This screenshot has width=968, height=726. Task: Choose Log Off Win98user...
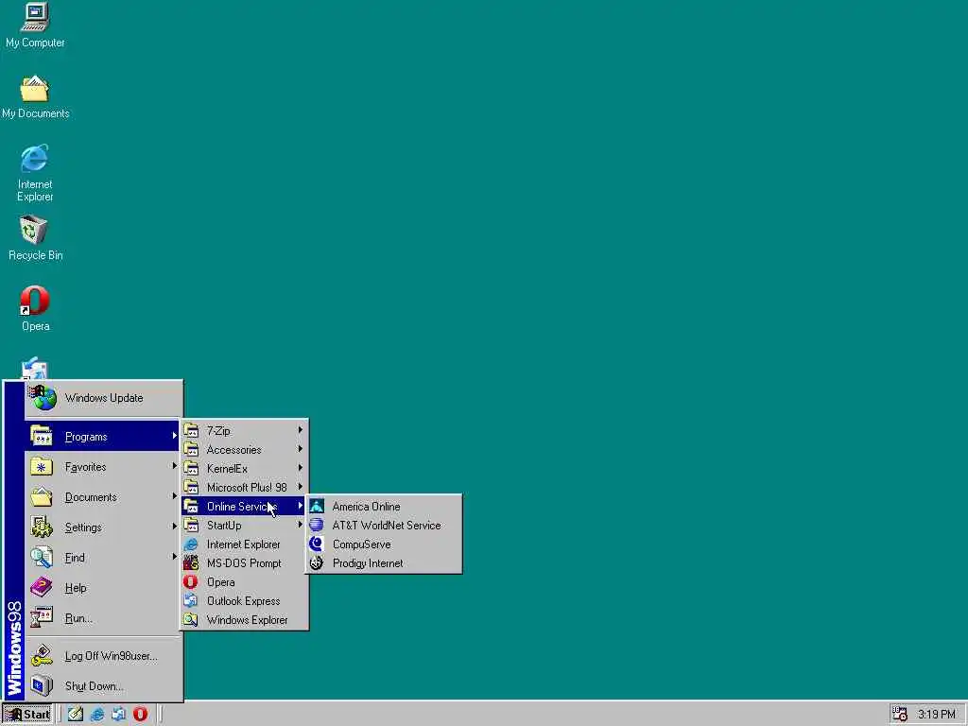click(104, 656)
